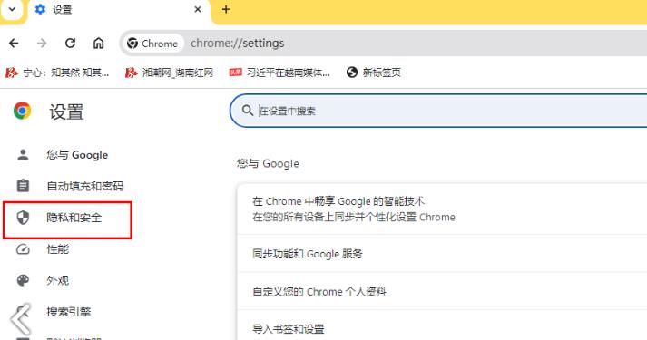Screen dimensions: 647x340
Task: Click the 在设置中搜索 search field
Action: (438, 111)
